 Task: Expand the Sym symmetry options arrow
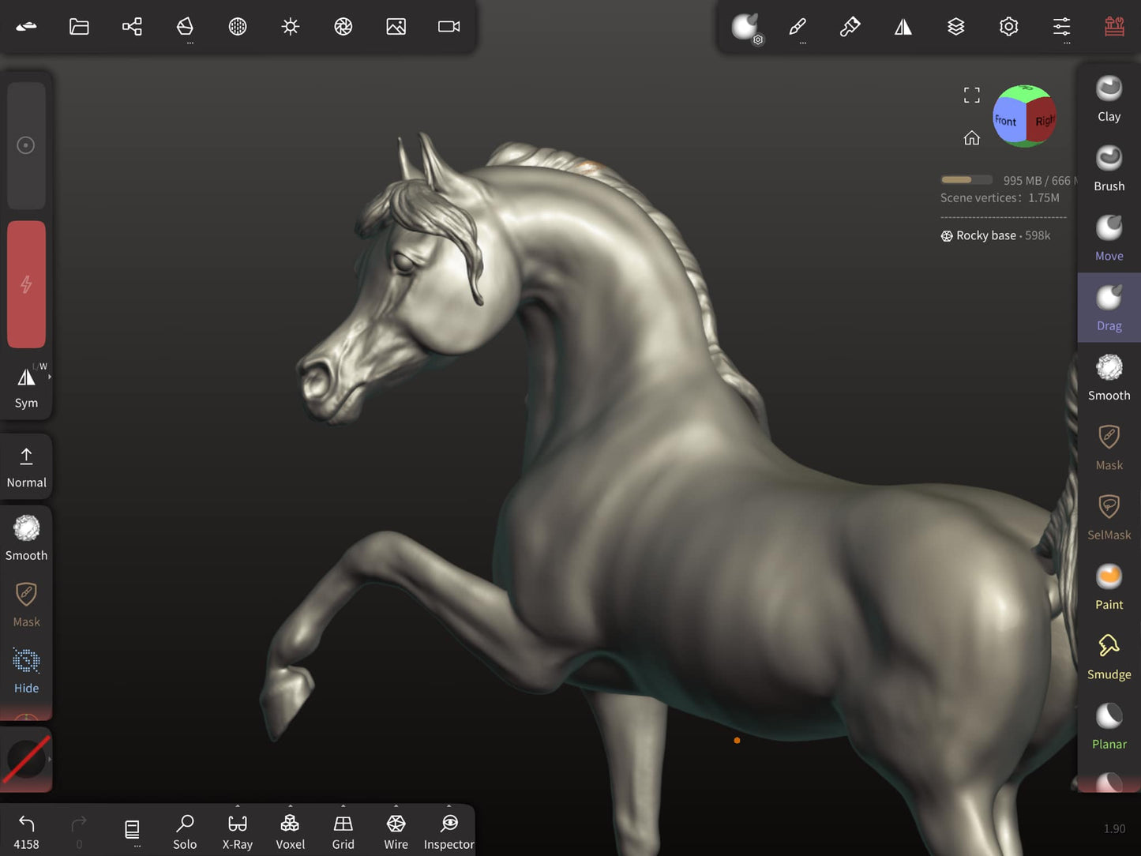click(x=50, y=377)
